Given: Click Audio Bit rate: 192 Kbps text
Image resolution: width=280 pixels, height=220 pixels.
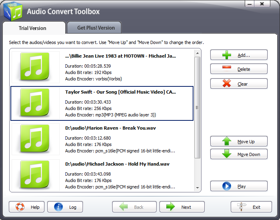Looking at the screenshot, I should coord(88,72).
